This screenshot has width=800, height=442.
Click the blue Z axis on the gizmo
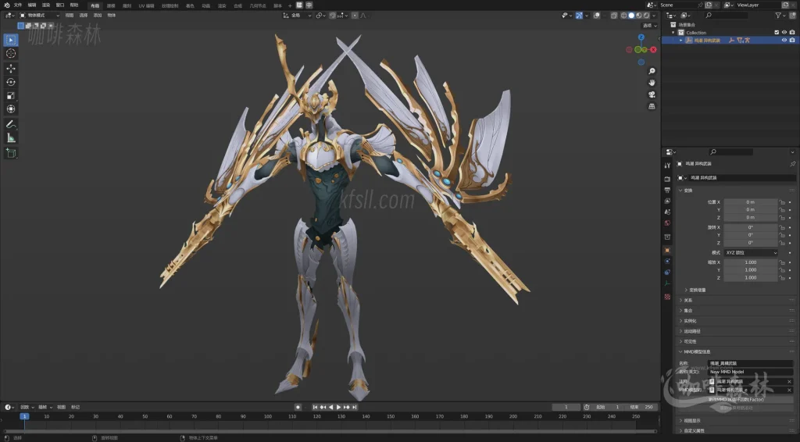[641, 37]
